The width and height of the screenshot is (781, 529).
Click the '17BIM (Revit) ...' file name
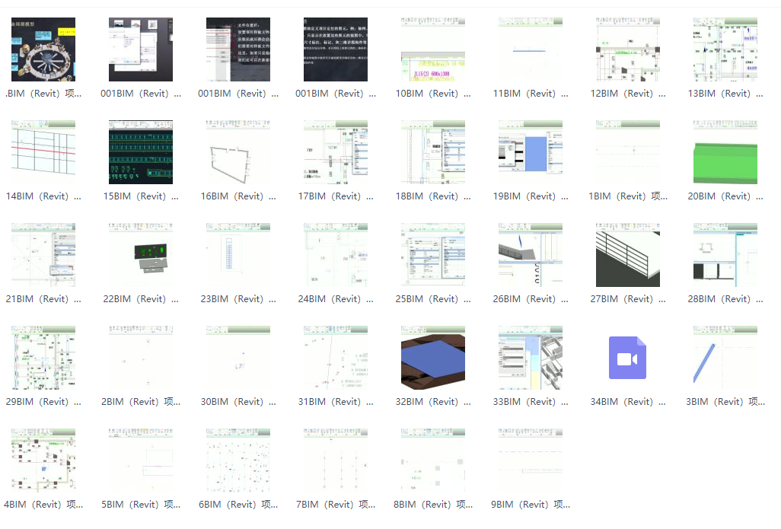coord(336,196)
